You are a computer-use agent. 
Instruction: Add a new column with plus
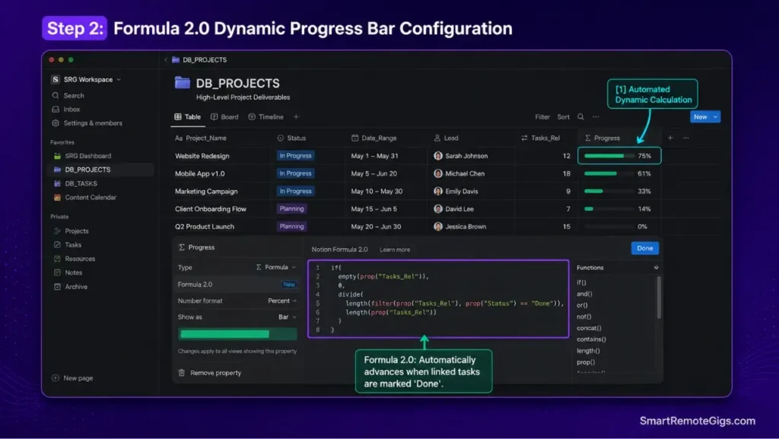[x=670, y=138]
